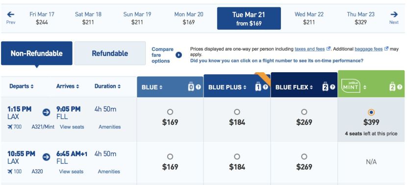
Task: Sort flights by Departs column
Action: click(22, 86)
